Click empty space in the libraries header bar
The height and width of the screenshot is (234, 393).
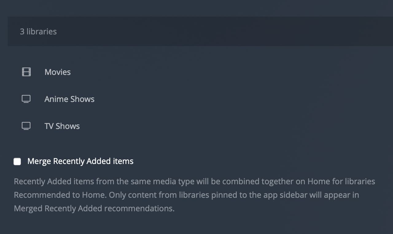tap(215, 32)
